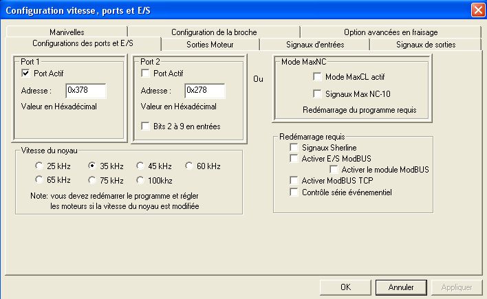
Task: Confirm with the OK button
Action: 346,287
